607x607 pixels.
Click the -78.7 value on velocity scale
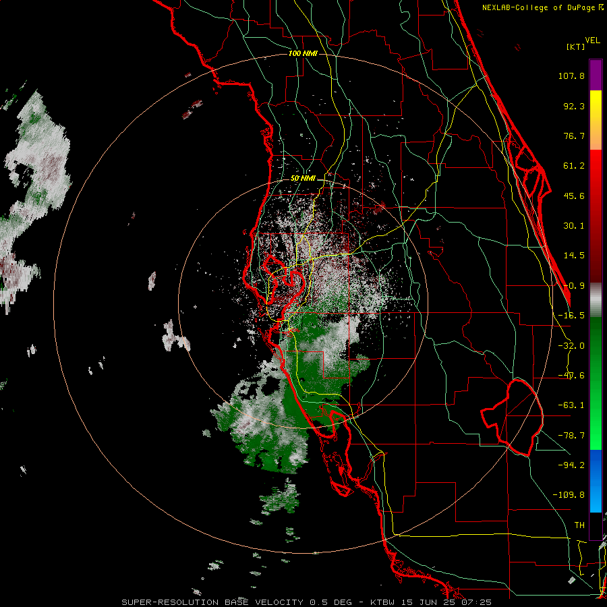pos(571,436)
